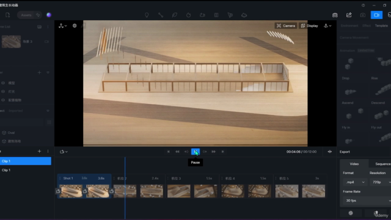The width and height of the screenshot is (391, 220).
Task: Click the camera icon beside 场景 3
Action: [46, 42]
